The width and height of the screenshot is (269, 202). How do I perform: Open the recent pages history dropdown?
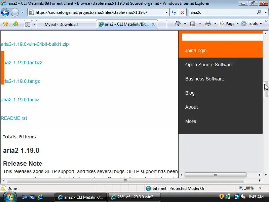click(22, 12)
